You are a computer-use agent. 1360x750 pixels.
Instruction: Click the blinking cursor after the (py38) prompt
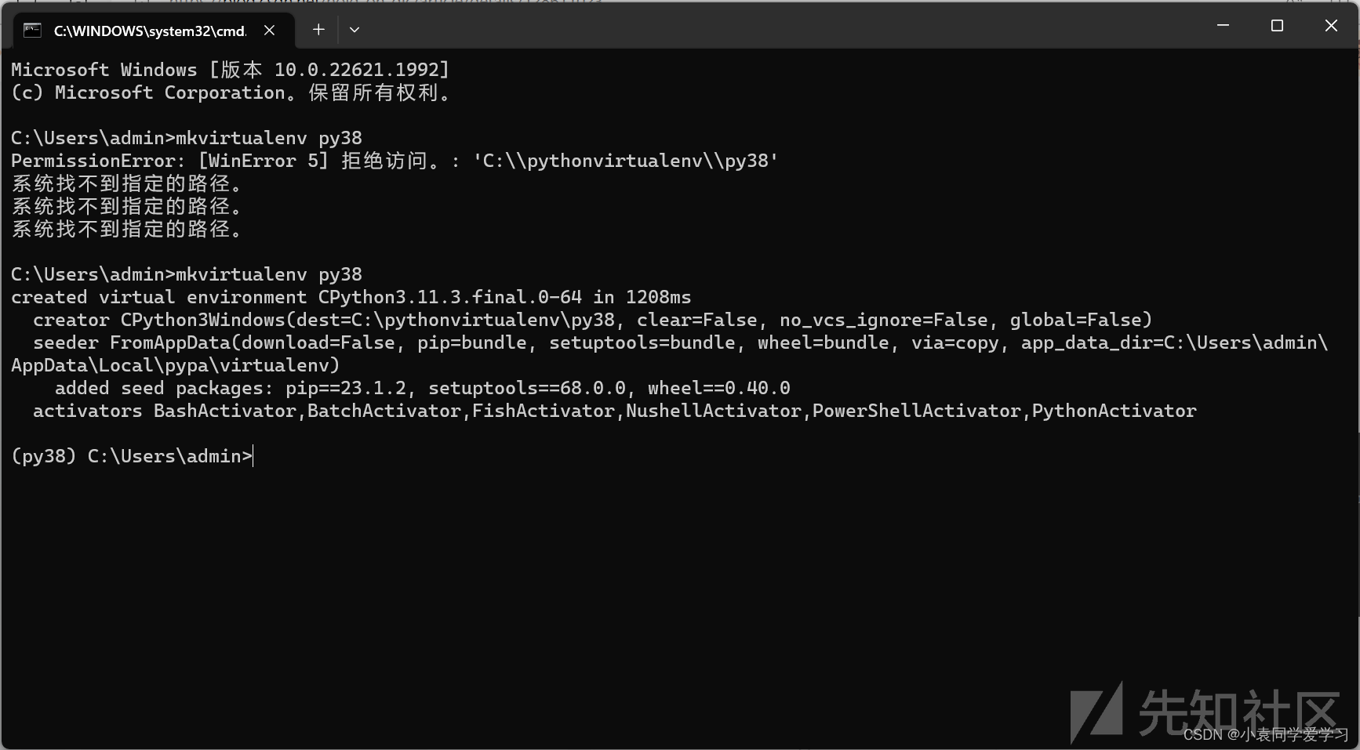(x=253, y=456)
